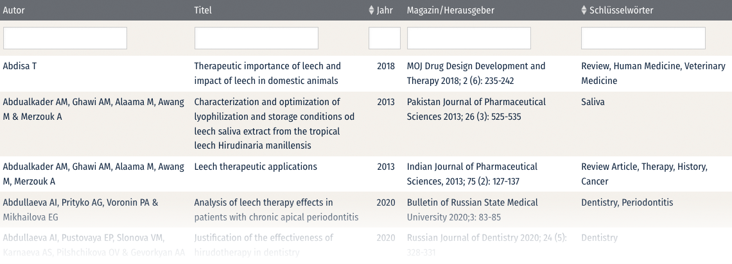Click the 'Saliva' keyword cell

pos(593,102)
